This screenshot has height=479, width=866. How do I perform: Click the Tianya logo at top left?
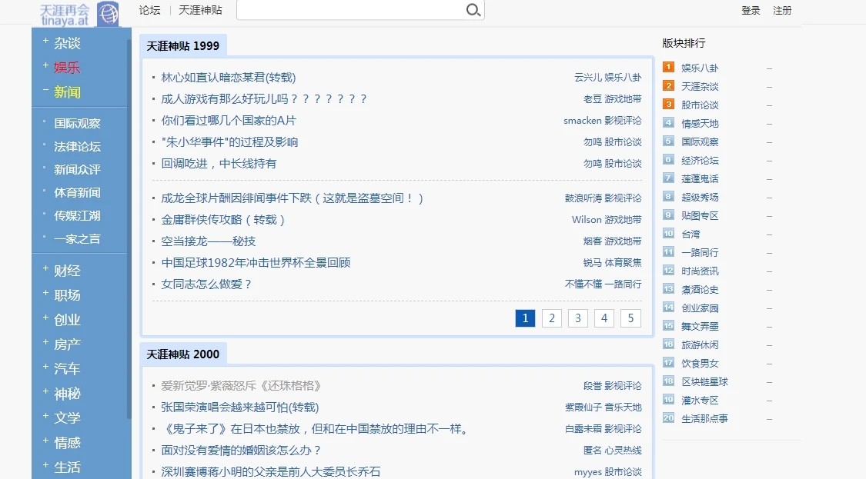(x=79, y=13)
